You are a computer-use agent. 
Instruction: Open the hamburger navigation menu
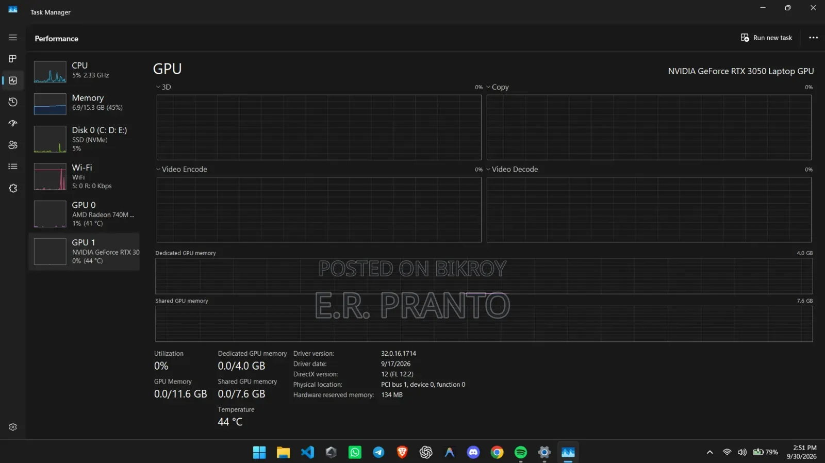[x=13, y=38]
